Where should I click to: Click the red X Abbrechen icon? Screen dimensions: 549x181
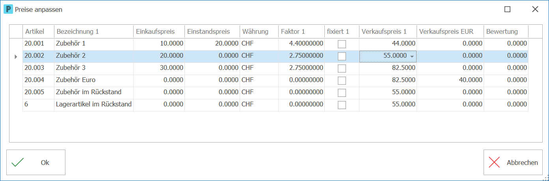494,163
